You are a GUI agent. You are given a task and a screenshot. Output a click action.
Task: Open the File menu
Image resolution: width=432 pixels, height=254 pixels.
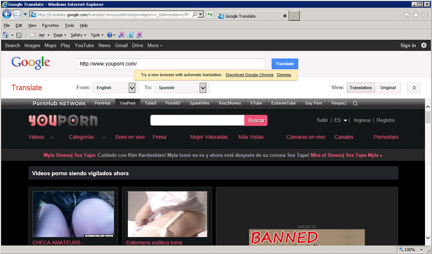coord(6,25)
